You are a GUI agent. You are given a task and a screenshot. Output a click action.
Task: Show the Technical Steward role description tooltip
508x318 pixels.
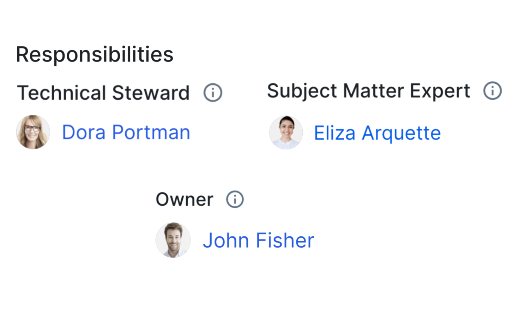click(213, 93)
